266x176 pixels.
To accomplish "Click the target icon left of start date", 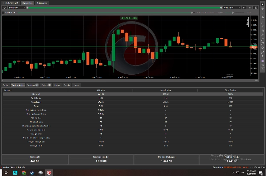I will coord(4,8).
